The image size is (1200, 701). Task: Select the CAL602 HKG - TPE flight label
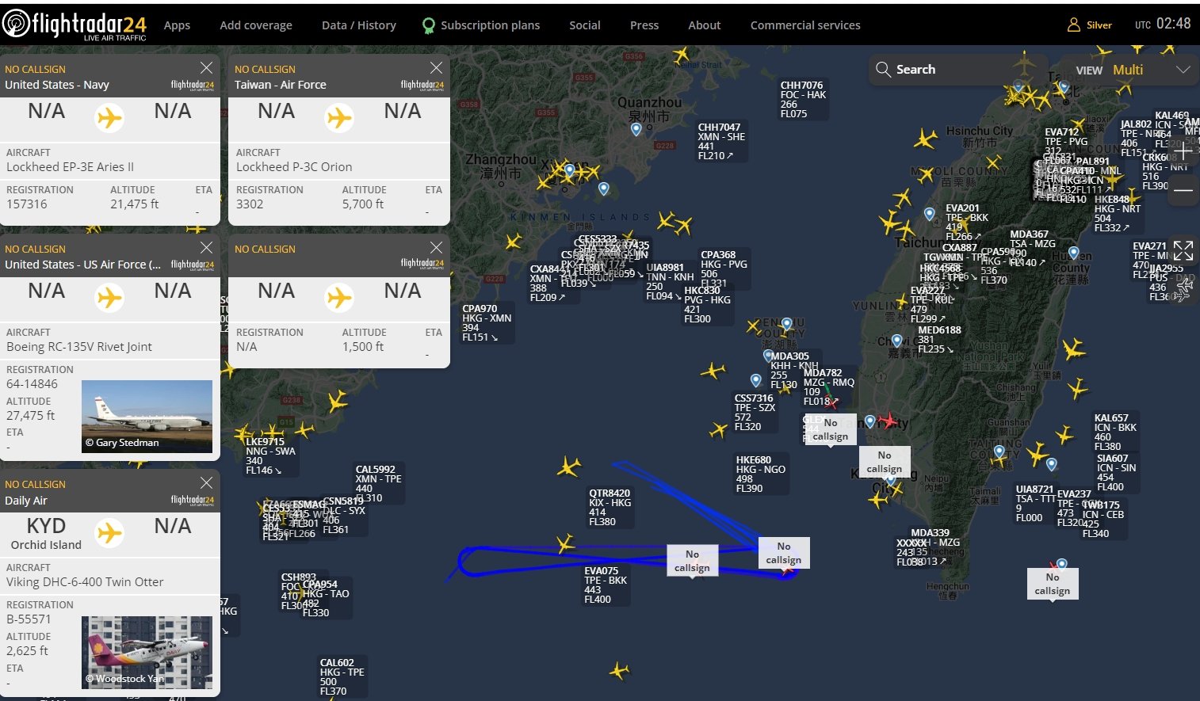342,677
